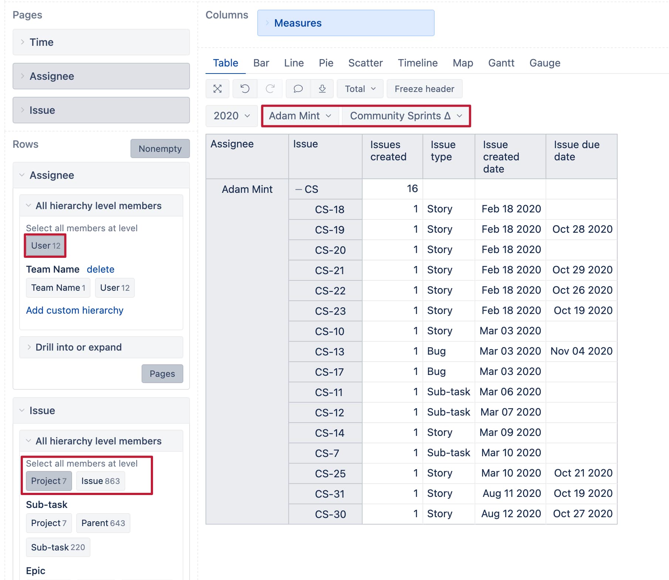Screen dimensions: 669x580
Task: Toggle the Nonempty rows filter
Action: 160,149
